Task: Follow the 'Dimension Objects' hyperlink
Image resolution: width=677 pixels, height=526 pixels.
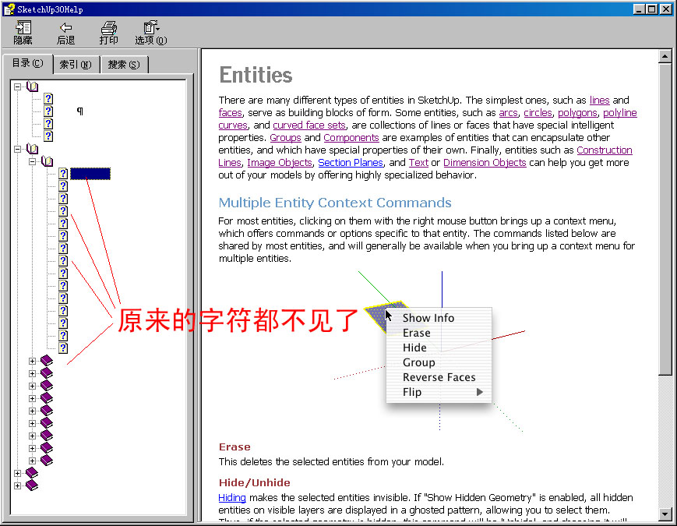Action: click(x=485, y=163)
